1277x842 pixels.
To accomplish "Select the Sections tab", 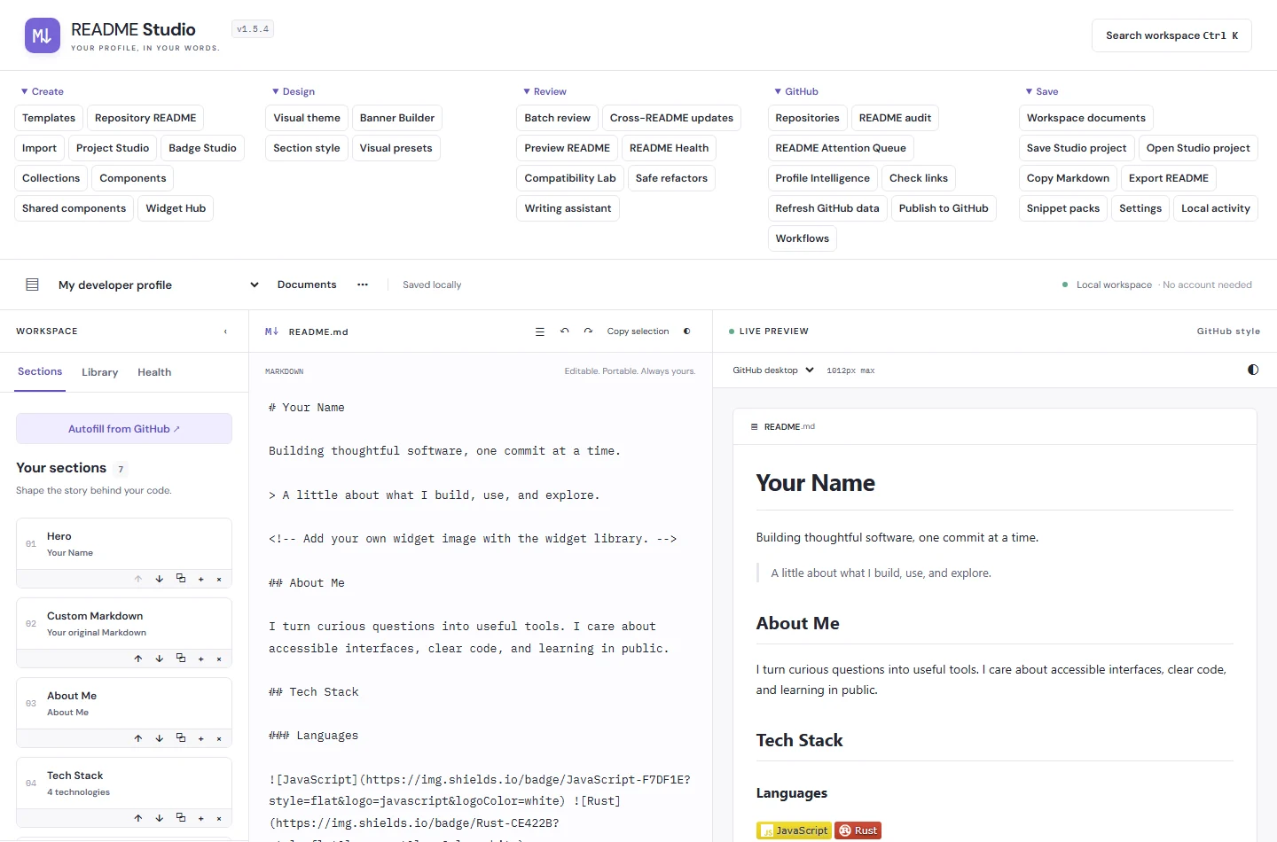I will point(40,372).
